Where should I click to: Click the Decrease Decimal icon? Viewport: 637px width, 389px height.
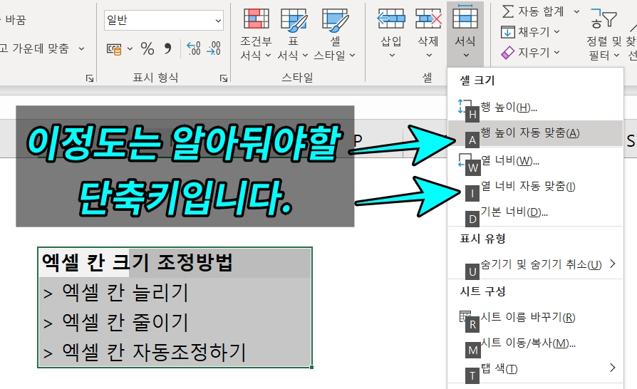pyautogui.click(x=214, y=48)
